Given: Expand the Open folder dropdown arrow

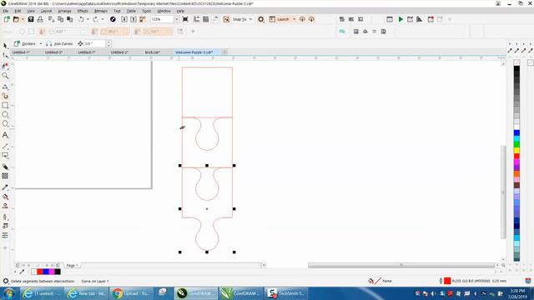Looking at the screenshot, I should (x=23, y=19).
